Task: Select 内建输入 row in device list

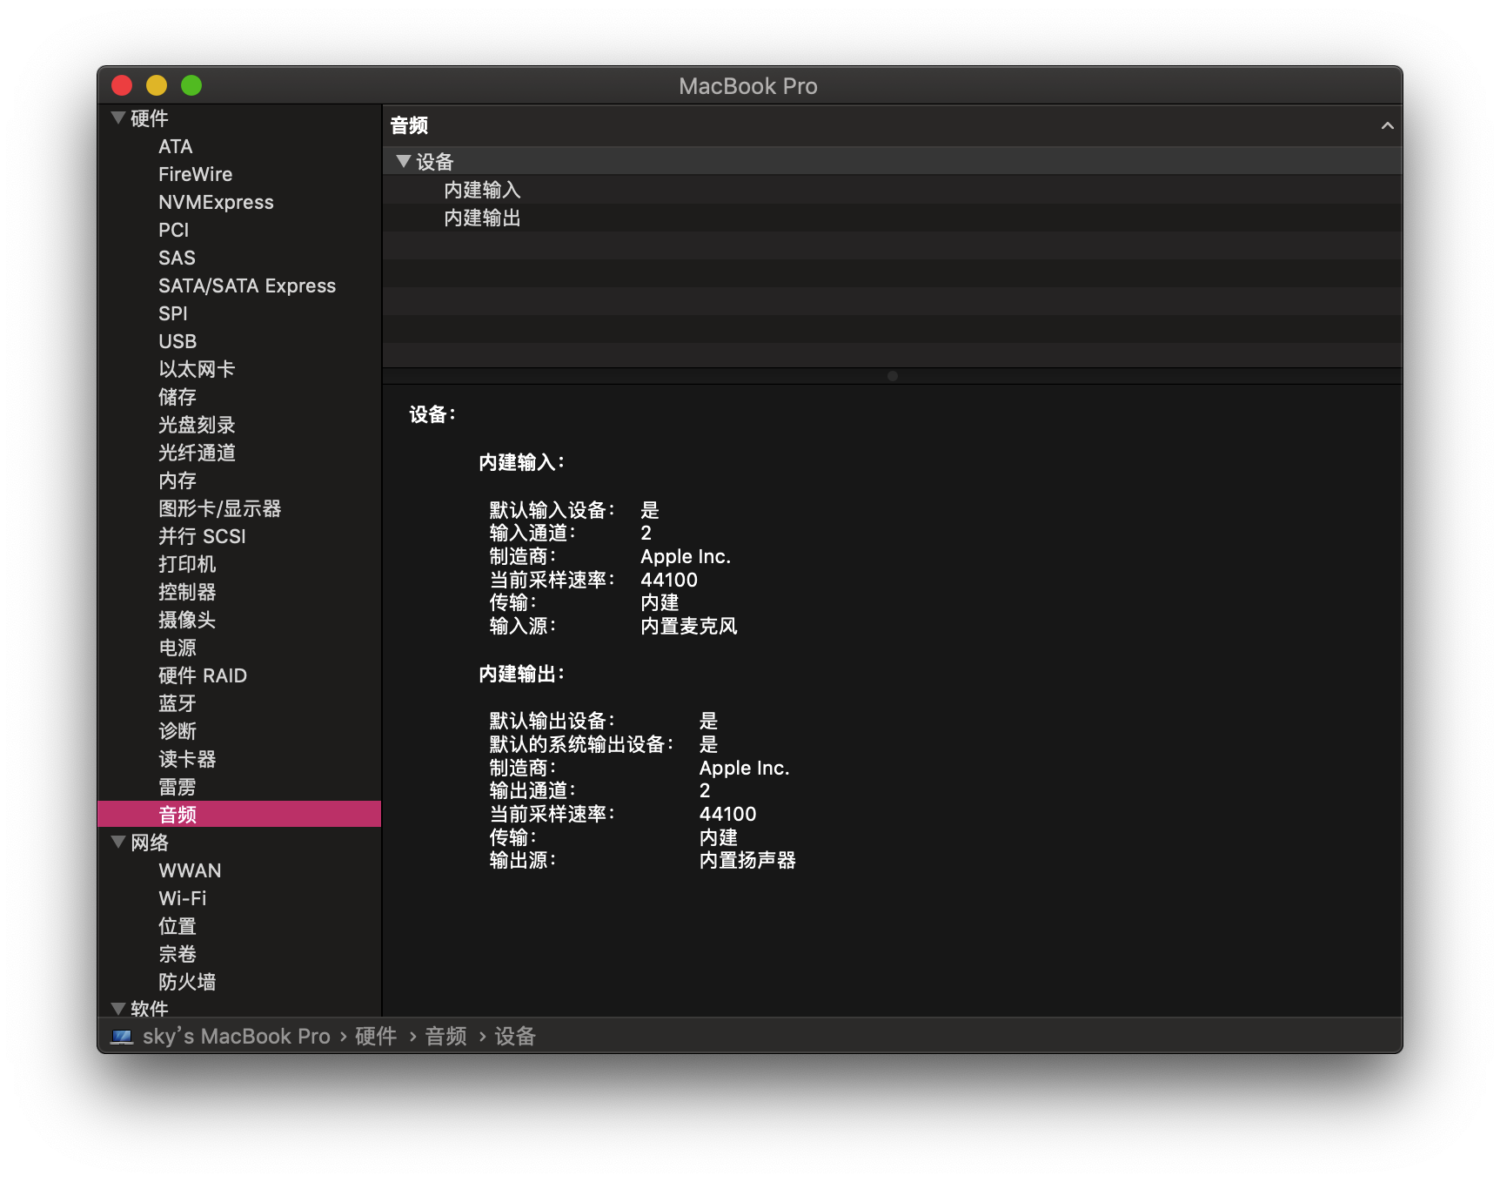Action: (x=893, y=190)
